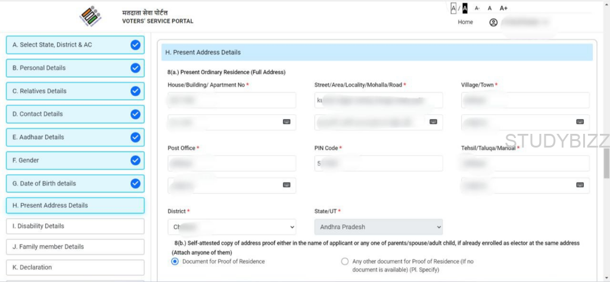The image size is (610, 282).
Task: Reset font size with normal A button
Action: [490, 8]
